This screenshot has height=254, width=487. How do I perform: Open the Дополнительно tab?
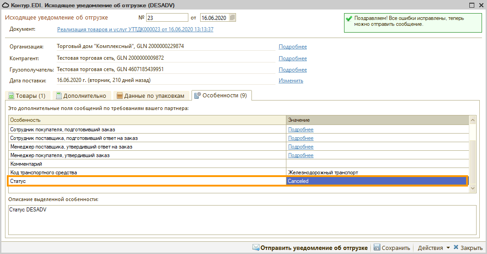click(x=81, y=96)
